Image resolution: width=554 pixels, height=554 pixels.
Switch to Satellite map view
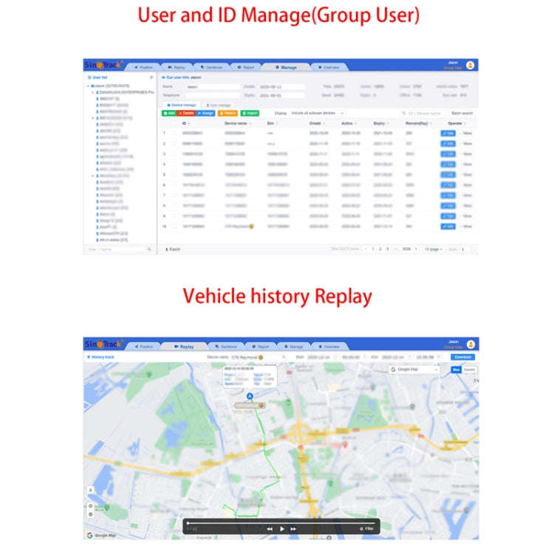coord(470,369)
